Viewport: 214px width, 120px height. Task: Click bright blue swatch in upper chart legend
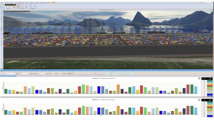210,94
